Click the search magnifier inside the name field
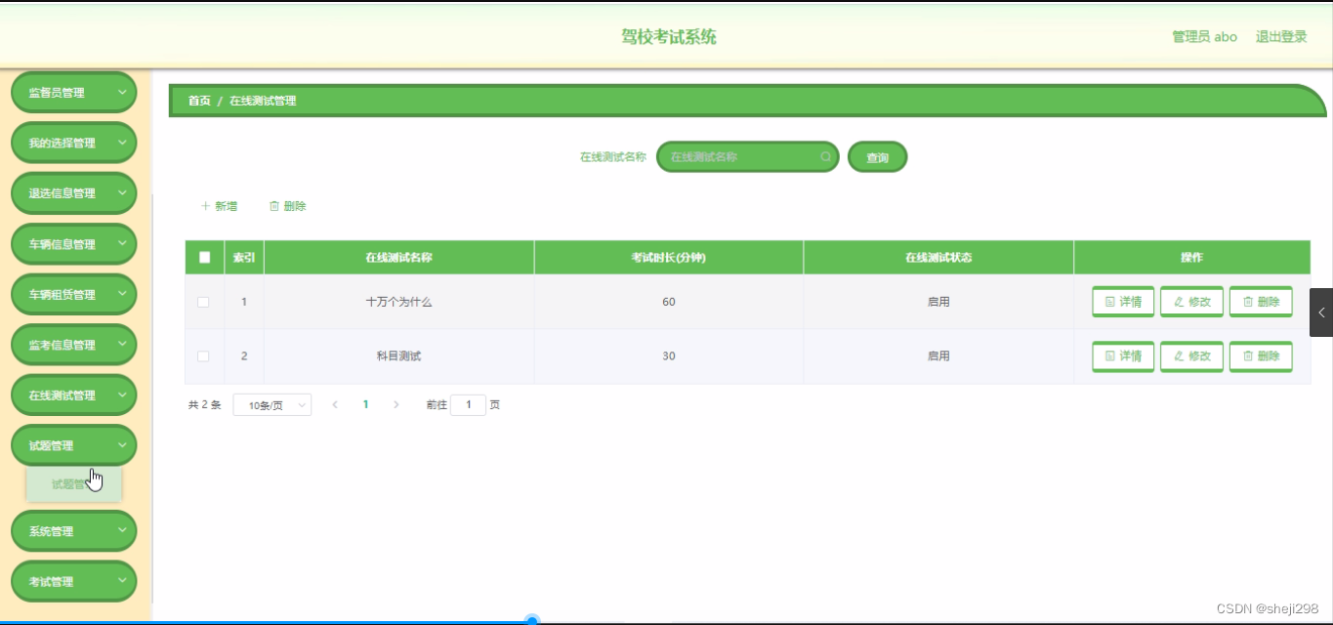 pyautogui.click(x=825, y=156)
